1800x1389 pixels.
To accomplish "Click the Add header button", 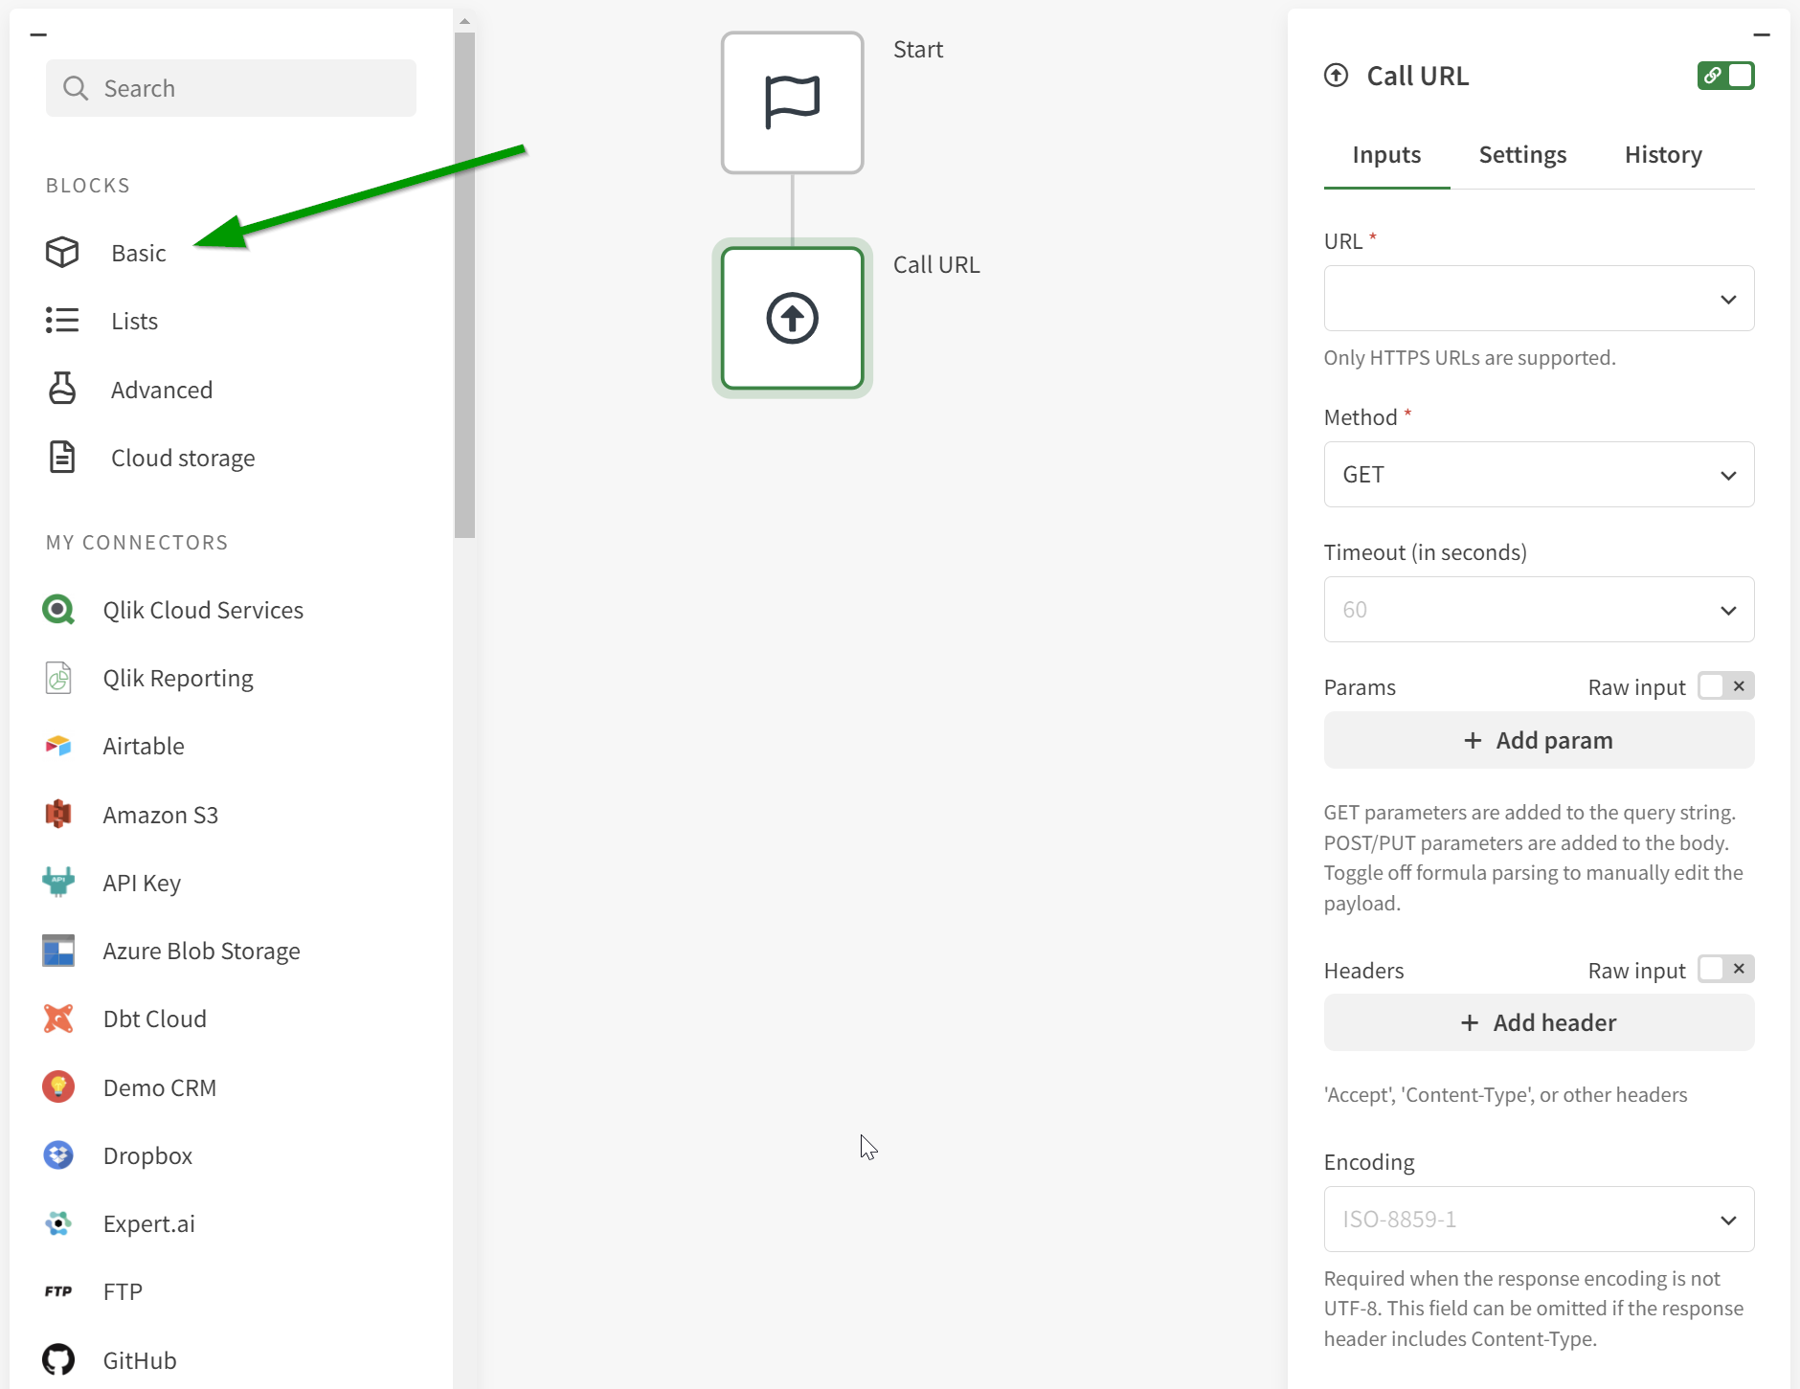I will click(x=1539, y=1022).
